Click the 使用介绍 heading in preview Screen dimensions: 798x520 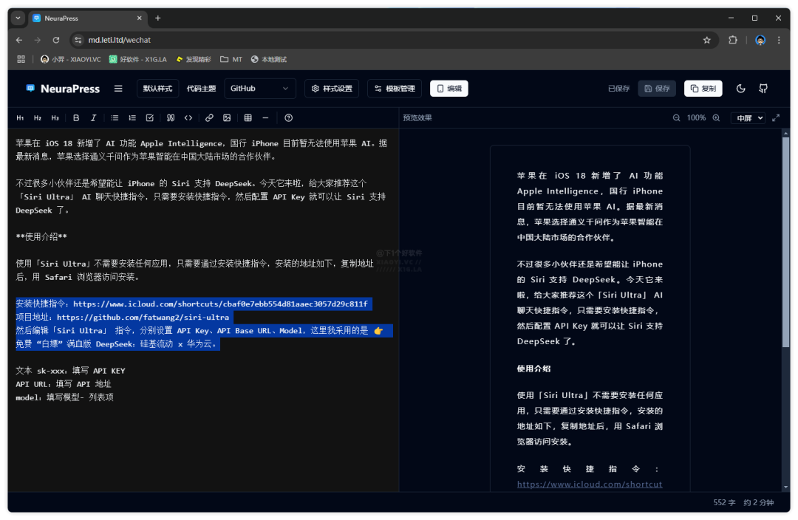(x=534, y=369)
